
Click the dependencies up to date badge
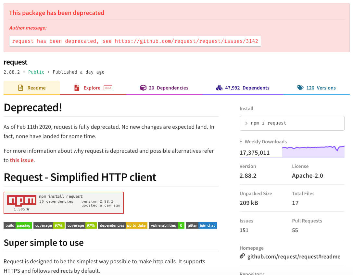pos(123,225)
